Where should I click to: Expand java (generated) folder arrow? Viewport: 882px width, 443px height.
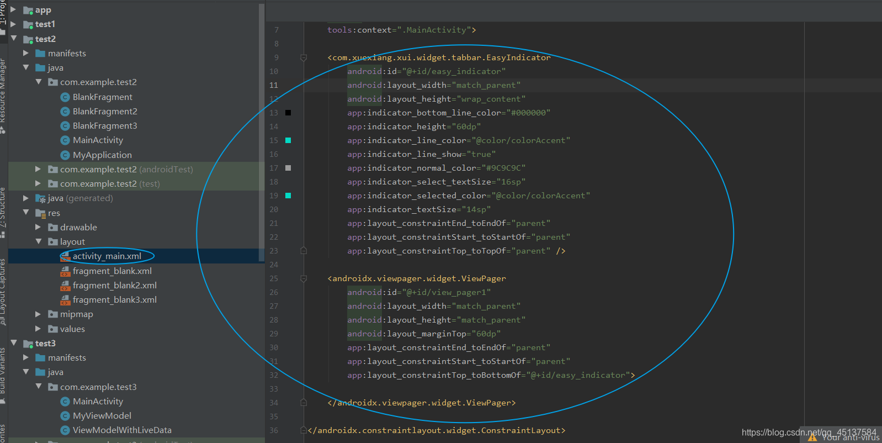coord(26,198)
